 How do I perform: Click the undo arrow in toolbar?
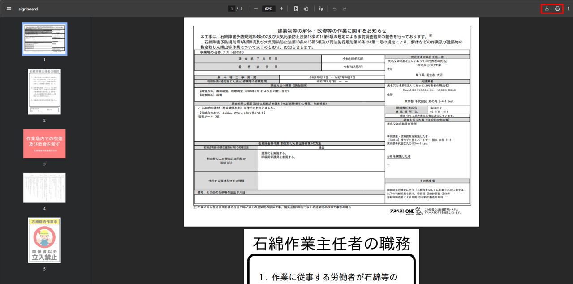[x=334, y=9]
